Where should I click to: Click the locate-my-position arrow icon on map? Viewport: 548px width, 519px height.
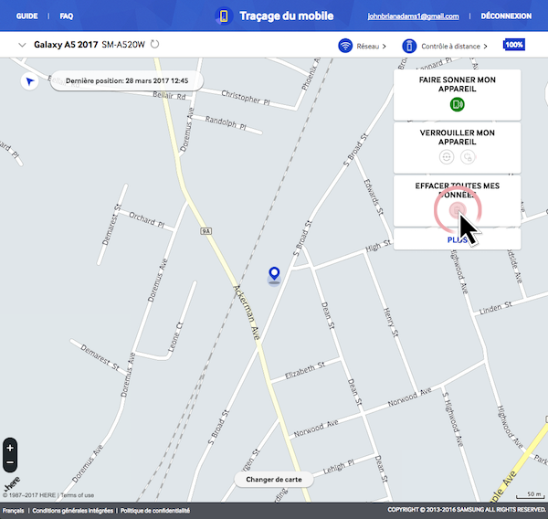click(30, 81)
